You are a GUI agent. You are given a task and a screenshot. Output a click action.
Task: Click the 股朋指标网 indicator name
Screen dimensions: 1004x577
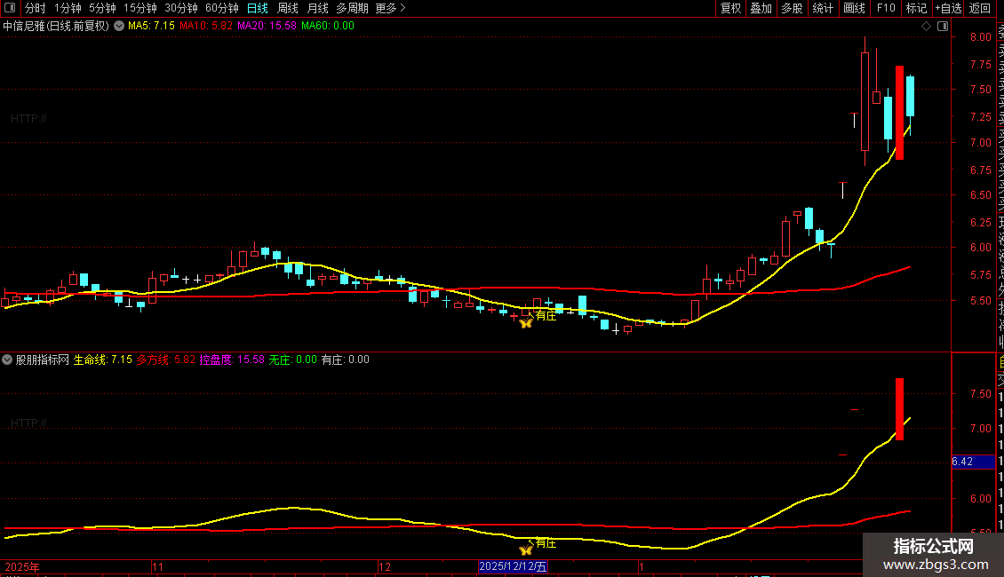(x=43, y=360)
